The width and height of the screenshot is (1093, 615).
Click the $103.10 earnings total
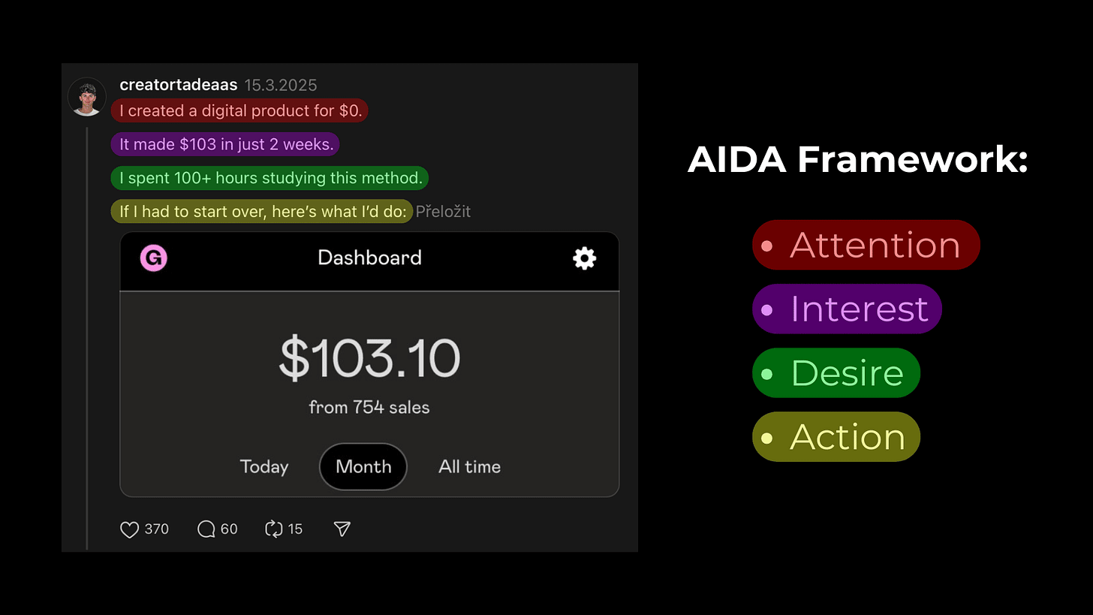[x=369, y=358]
